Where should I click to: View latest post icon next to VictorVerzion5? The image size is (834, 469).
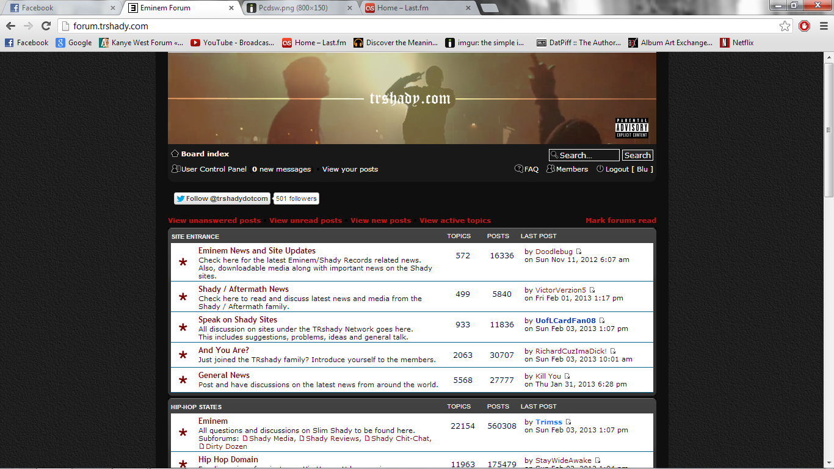click(x=592, y=290)
